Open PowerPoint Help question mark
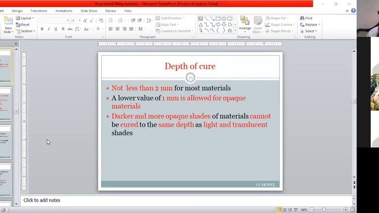This screenshot has height=213, width=379. point(354,11)
